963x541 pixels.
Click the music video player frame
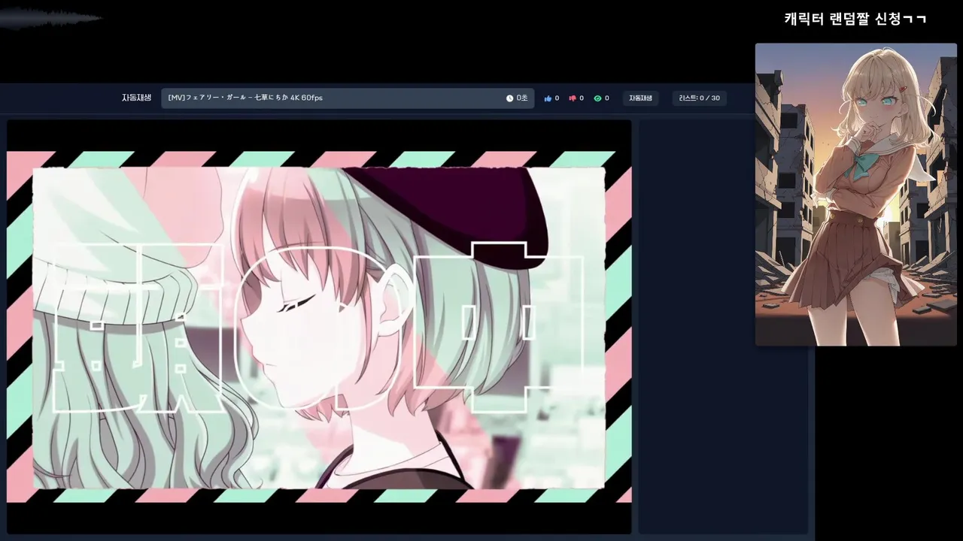coord(319,327)
